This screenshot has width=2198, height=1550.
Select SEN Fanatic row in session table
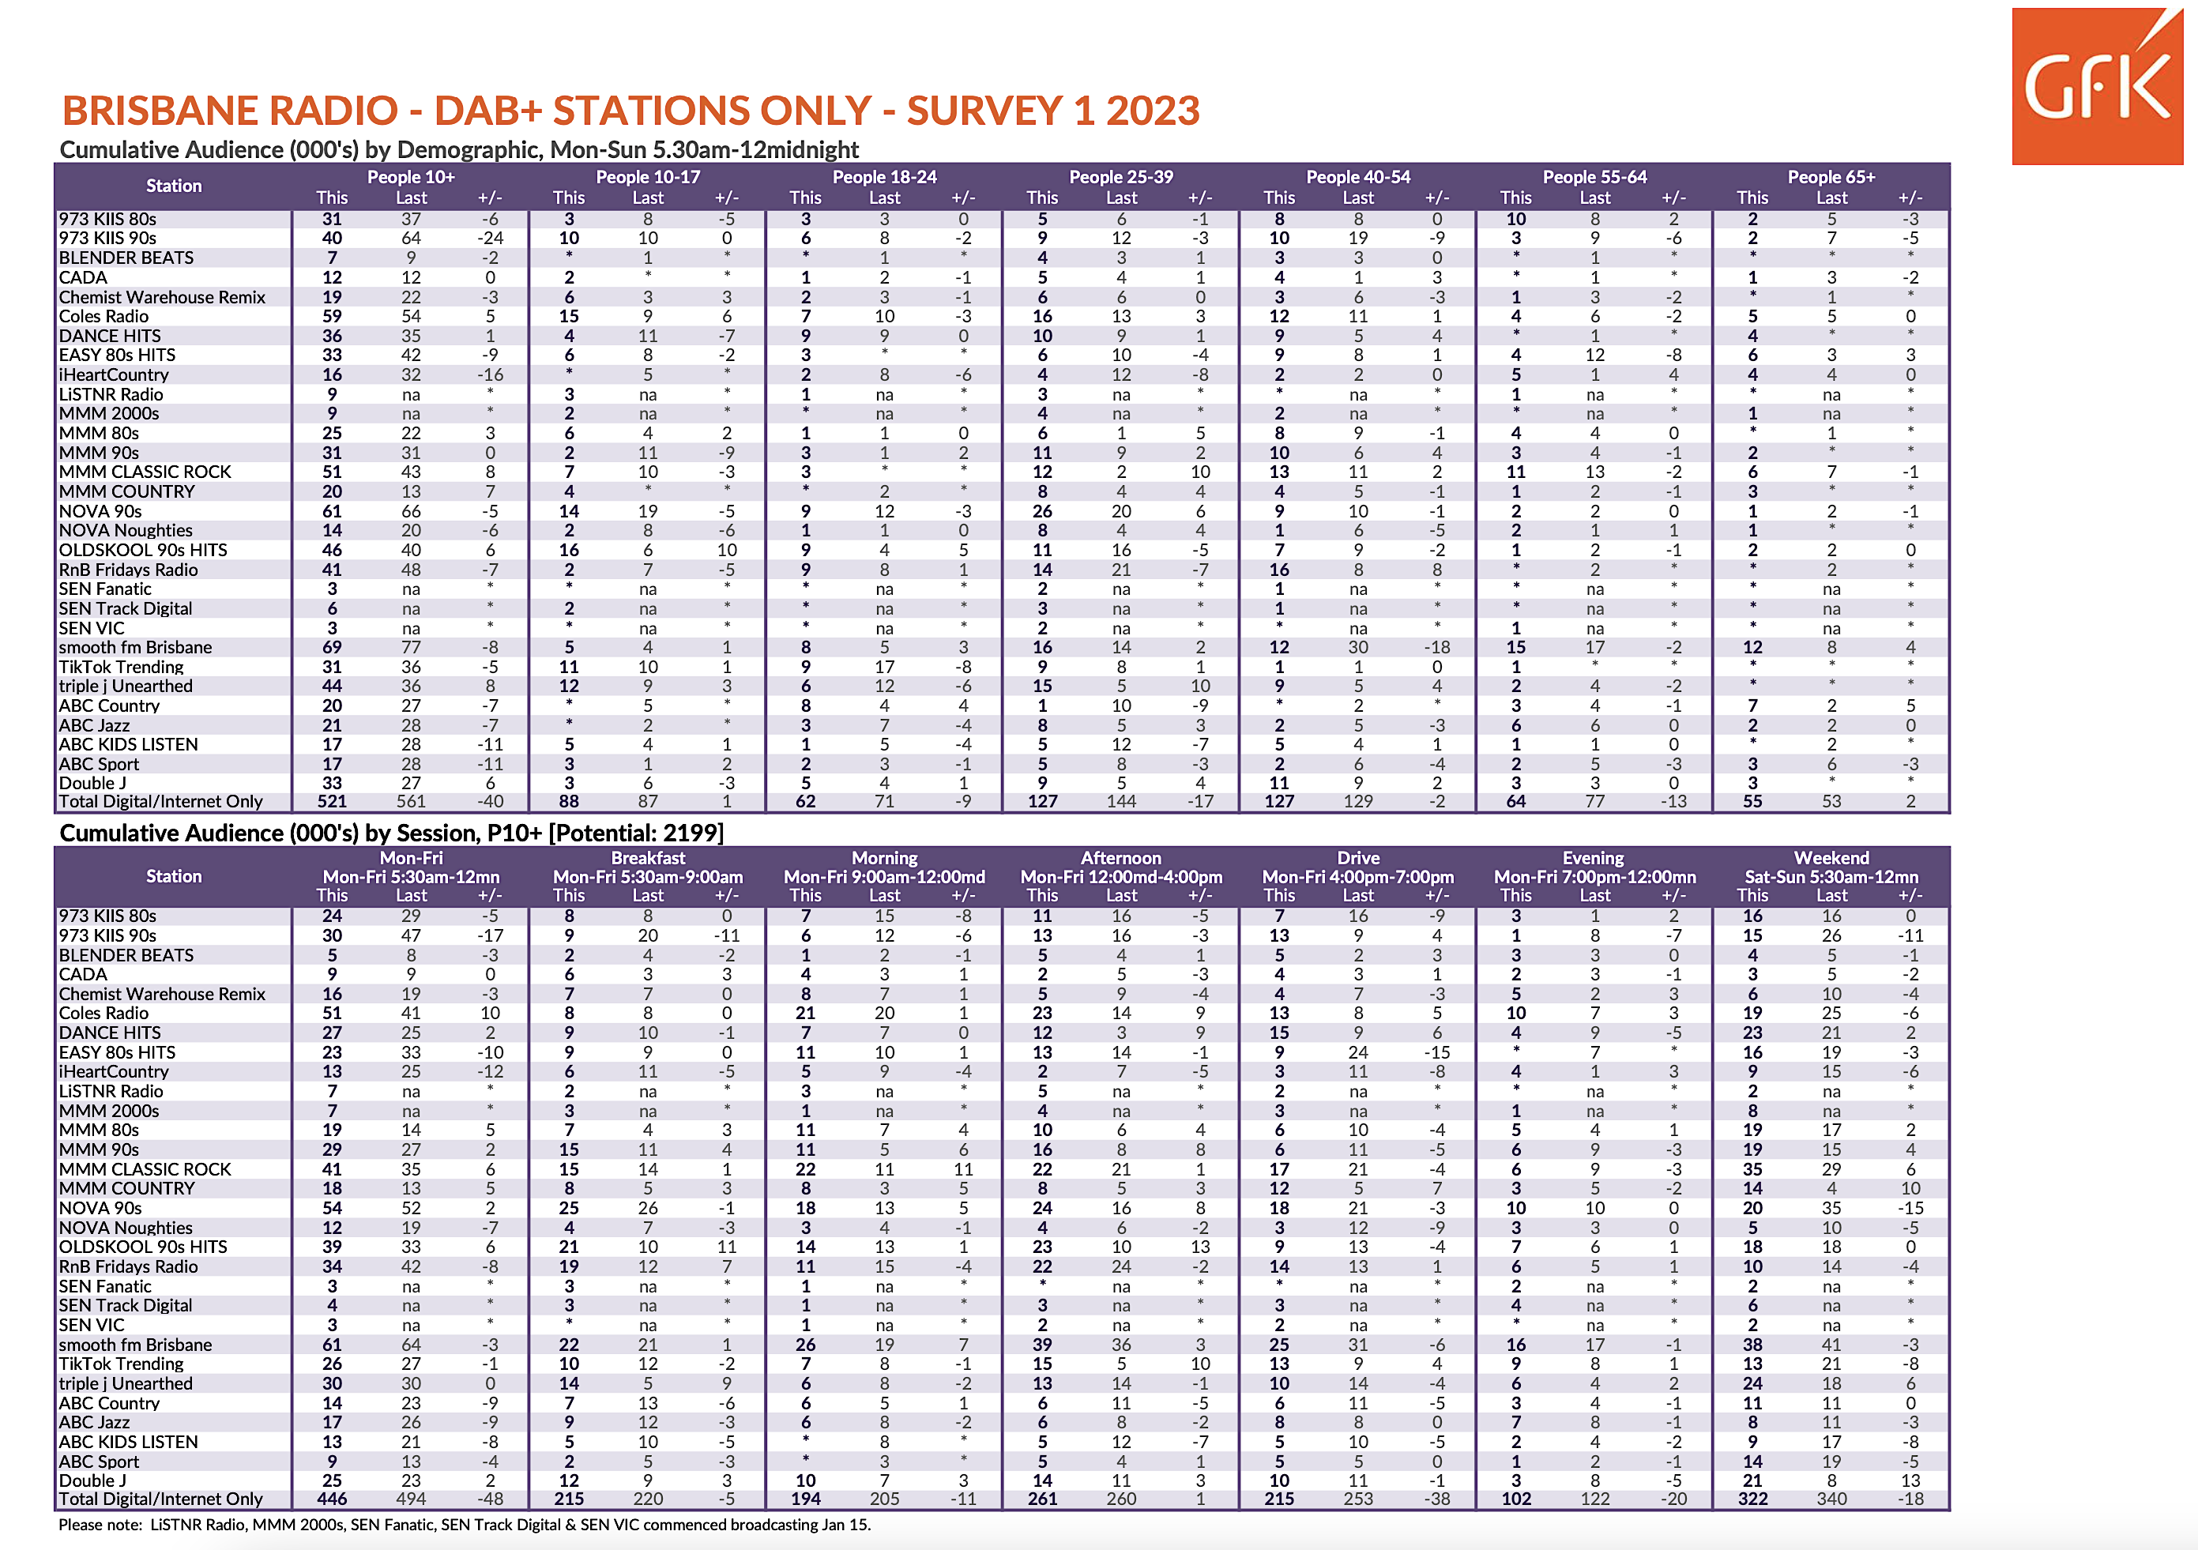pyautogui.click(x=1001, y=1286)
